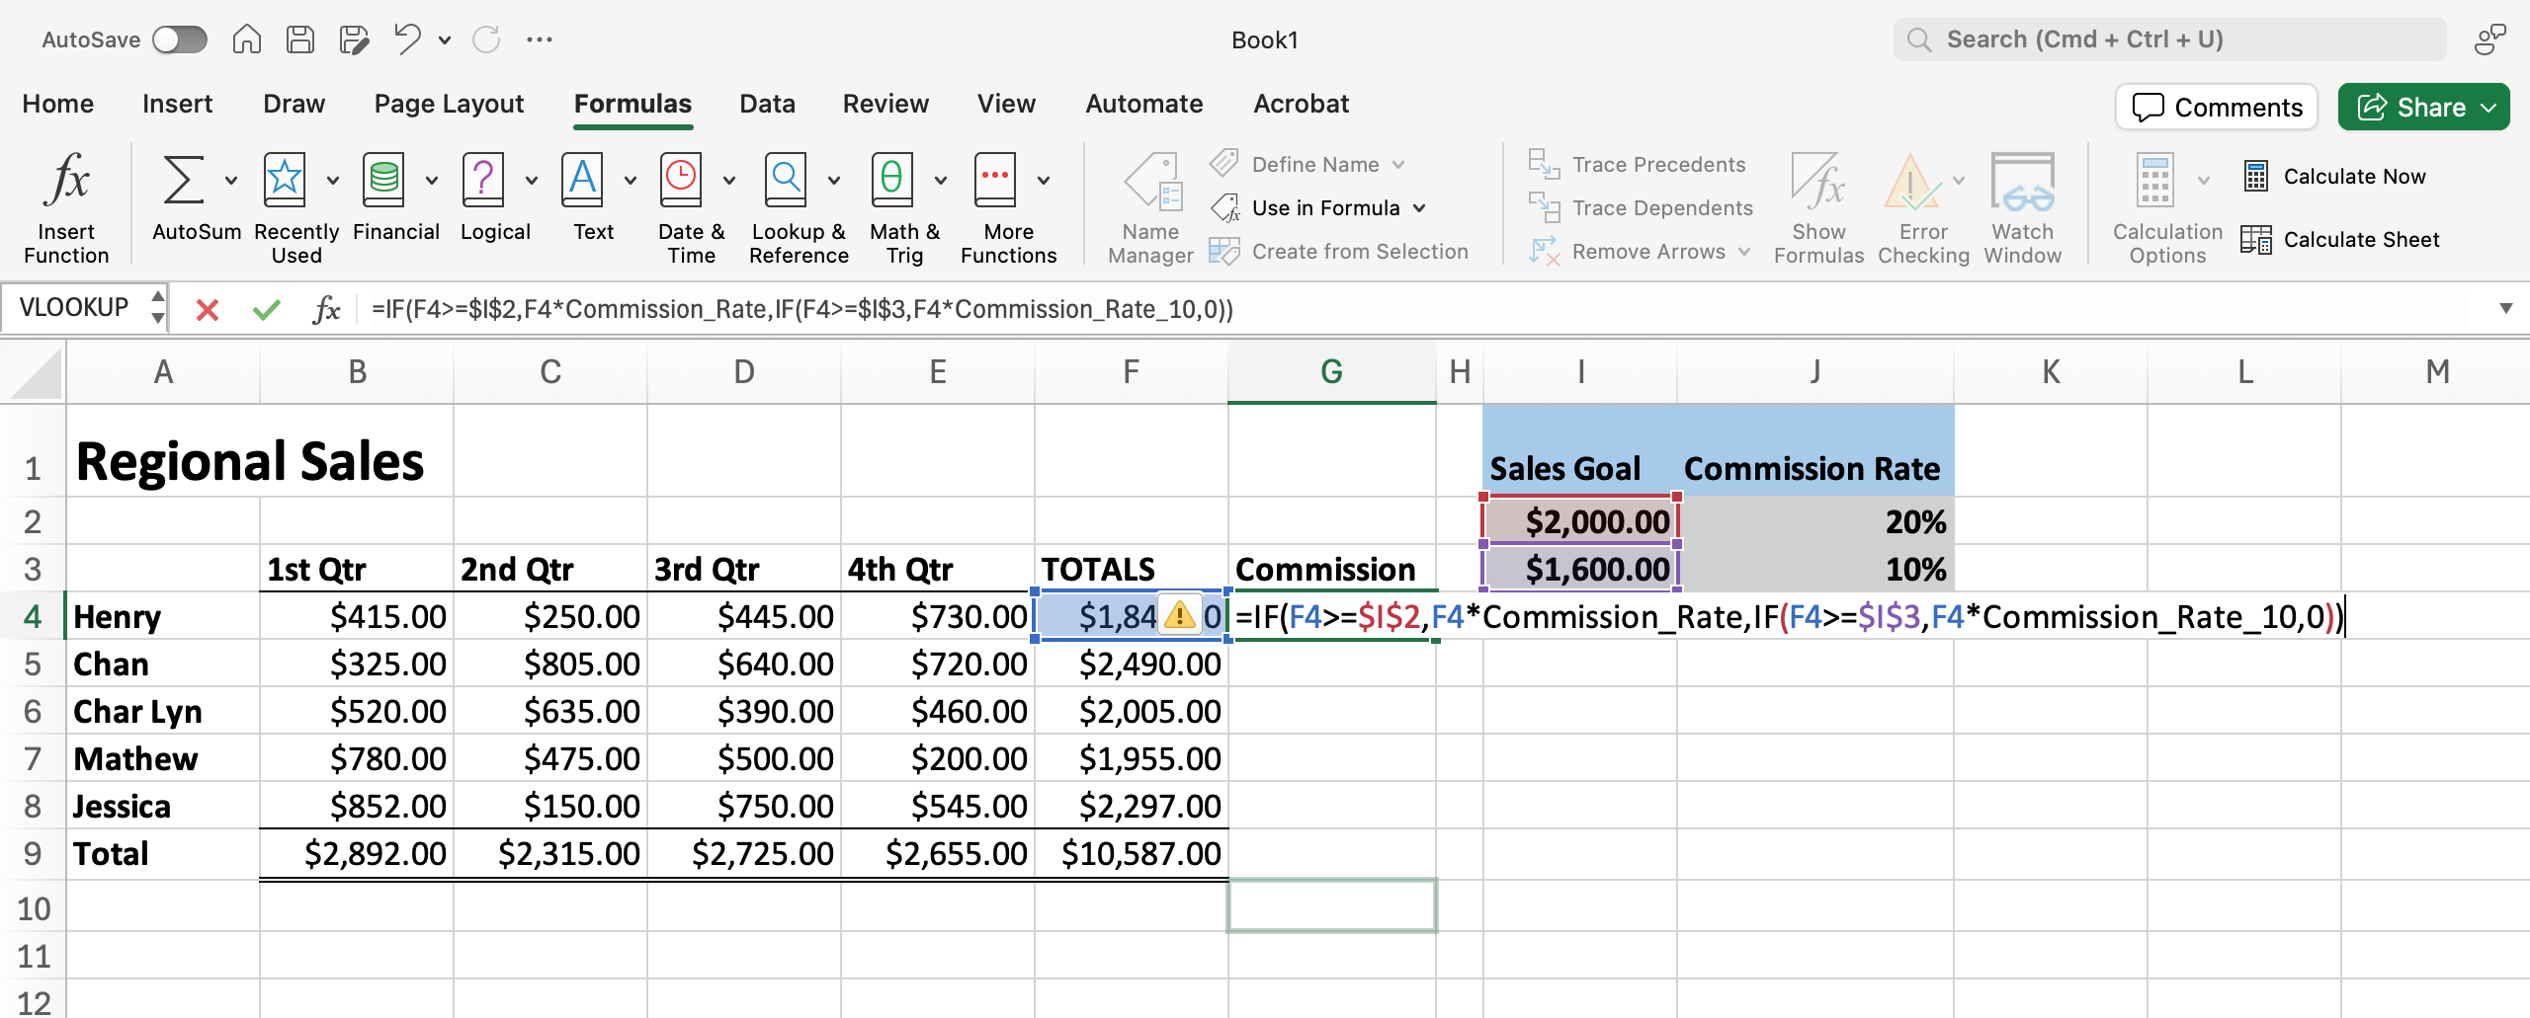
Task: Open the Share button dropdown chevron
Action: (x=2488, y=107)
